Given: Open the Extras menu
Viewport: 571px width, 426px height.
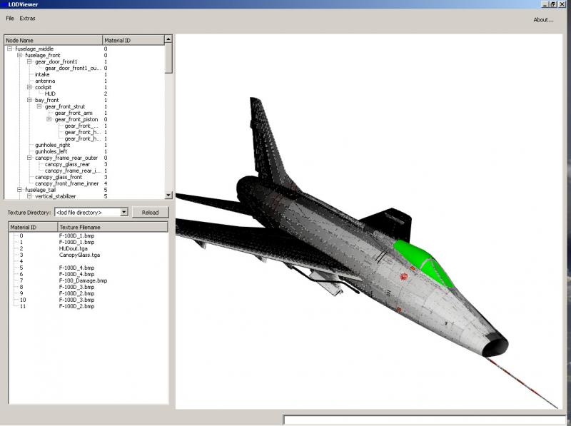Looking at the screenshot, I should click(x=28, y=19).
